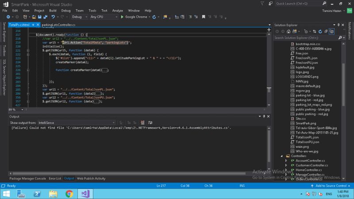Open File using the folder toolbar icon
354x199 pixels.
click(34, 17)
